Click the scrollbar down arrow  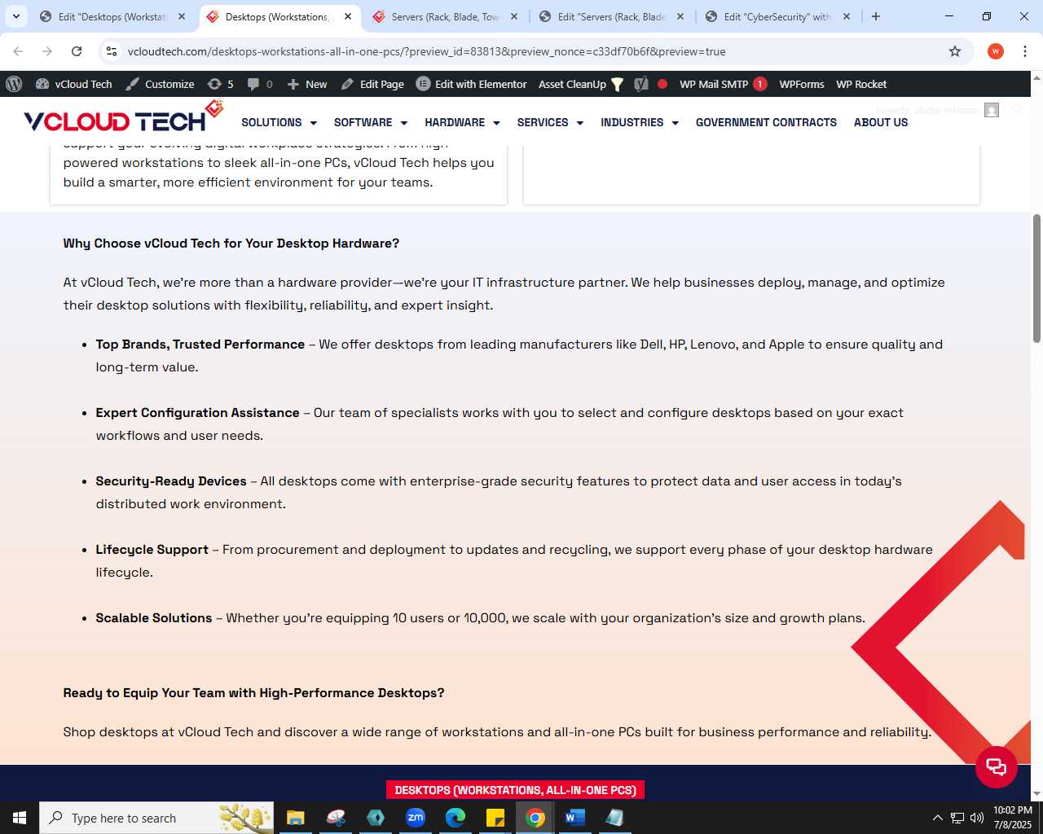coord(1036,794)
